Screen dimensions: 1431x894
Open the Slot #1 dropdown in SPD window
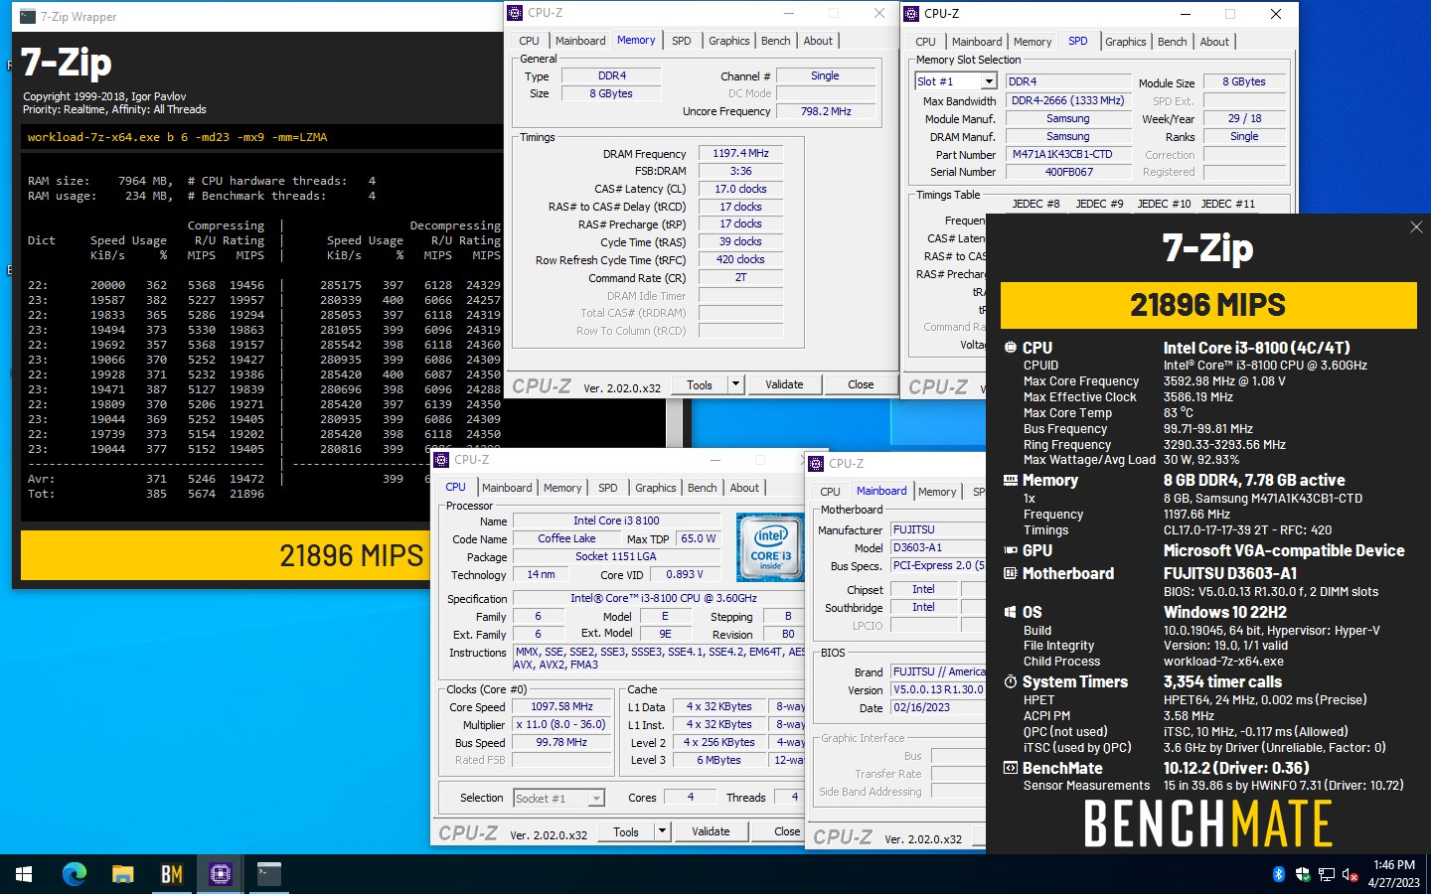tap(988, 81)
